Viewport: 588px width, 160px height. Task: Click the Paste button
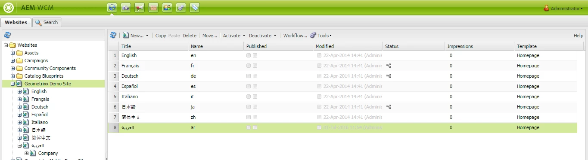pos(174,36)
